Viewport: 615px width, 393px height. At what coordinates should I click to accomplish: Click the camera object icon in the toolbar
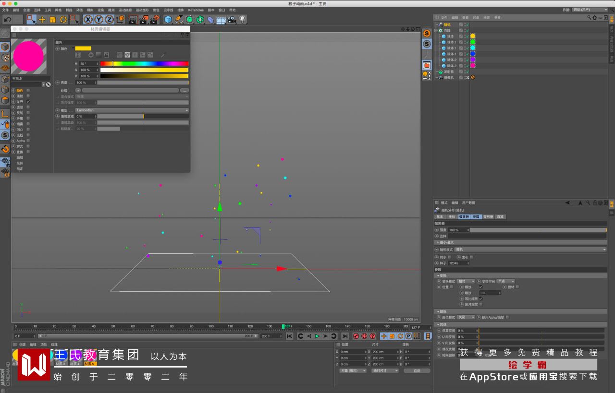click(232, 20)
